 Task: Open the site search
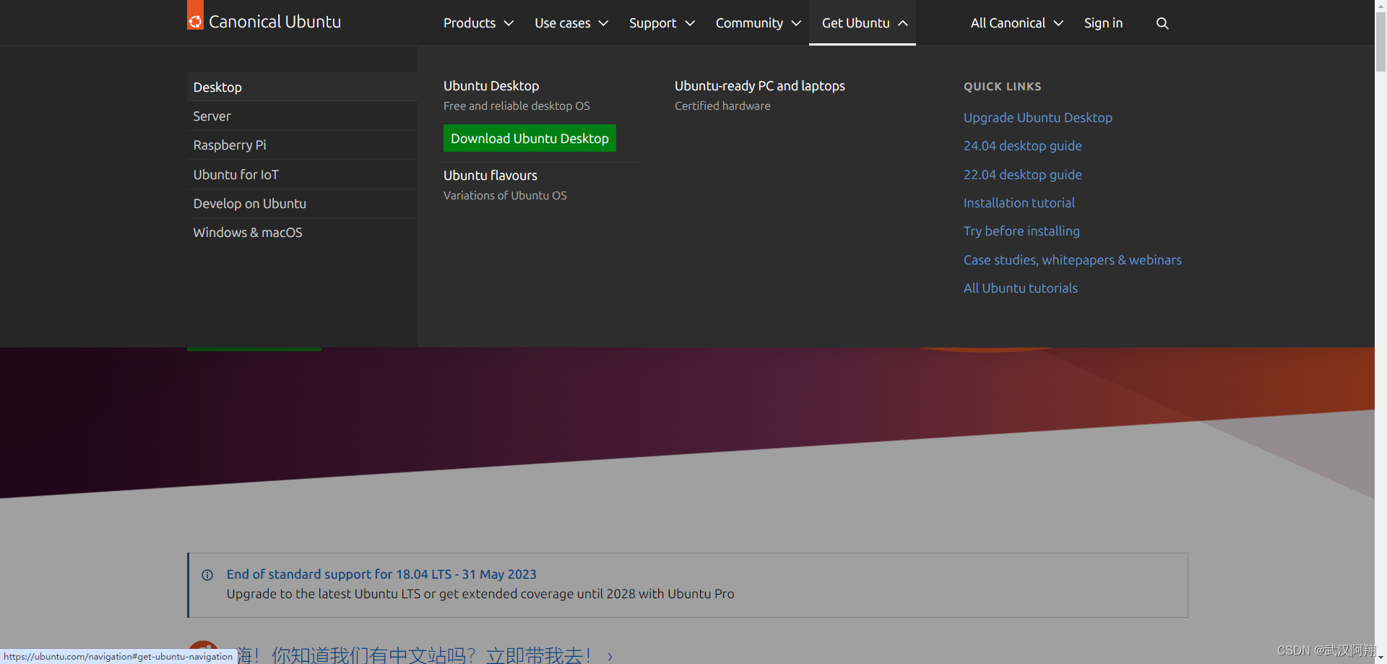[x=1162, y=22]
